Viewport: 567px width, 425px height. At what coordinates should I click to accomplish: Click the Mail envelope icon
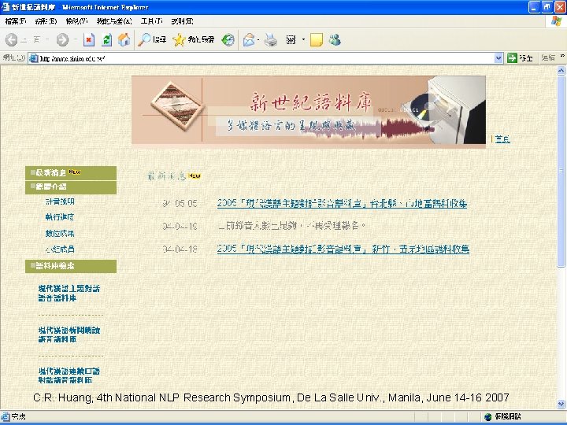click(249, 40)
